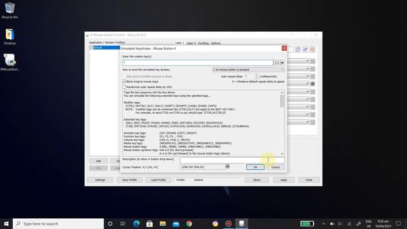The image size is (407, 229).
Task: Click the Modifier tags heading in help text
Action: [132, 102]
